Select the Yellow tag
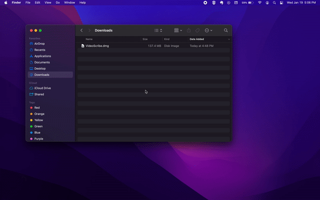This screenshot has width=320, height=200. [50, 120]
